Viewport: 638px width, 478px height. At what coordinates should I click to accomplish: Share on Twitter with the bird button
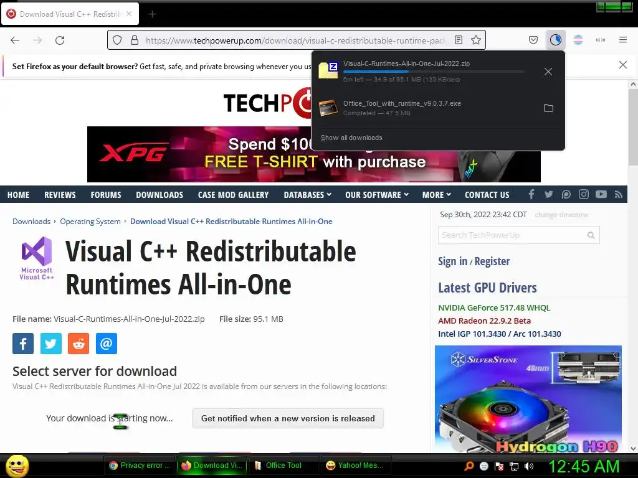pos(51,344)
